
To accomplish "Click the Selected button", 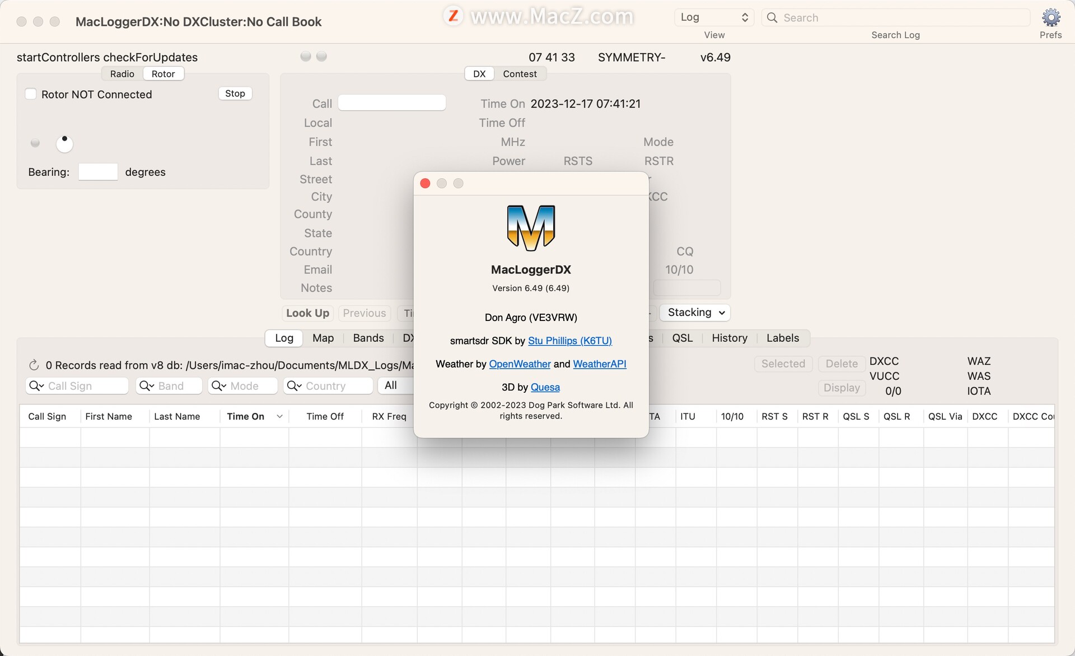I will (x=783, y=364).
